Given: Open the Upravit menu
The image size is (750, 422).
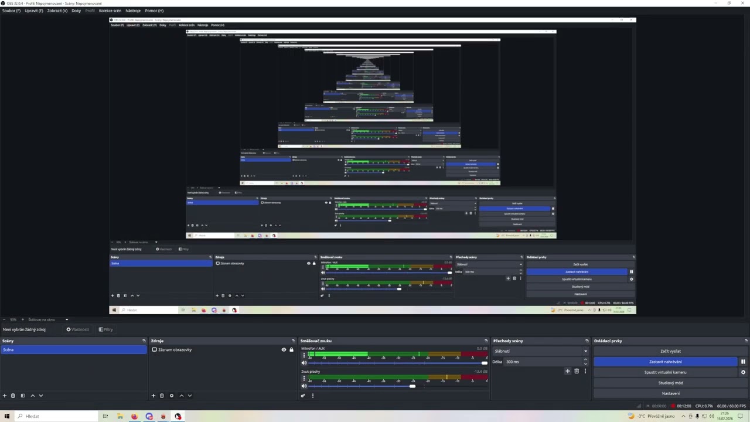Looking at the screenshot, I should [34, 11].
